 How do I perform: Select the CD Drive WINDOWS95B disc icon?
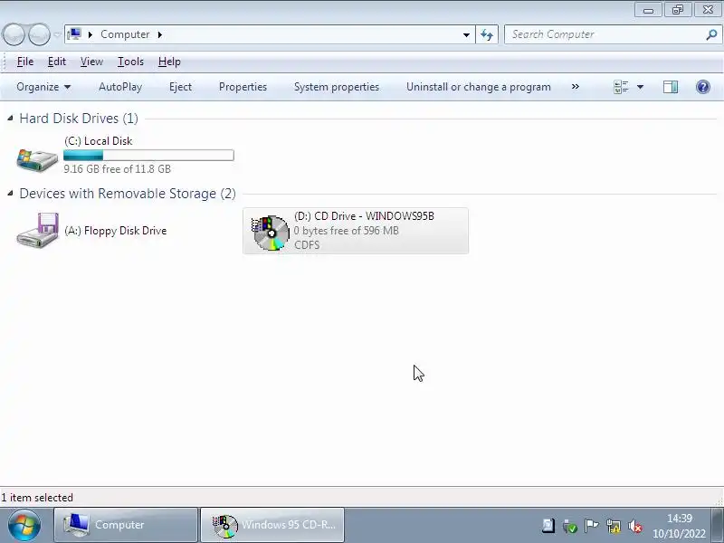coord(271,233)
